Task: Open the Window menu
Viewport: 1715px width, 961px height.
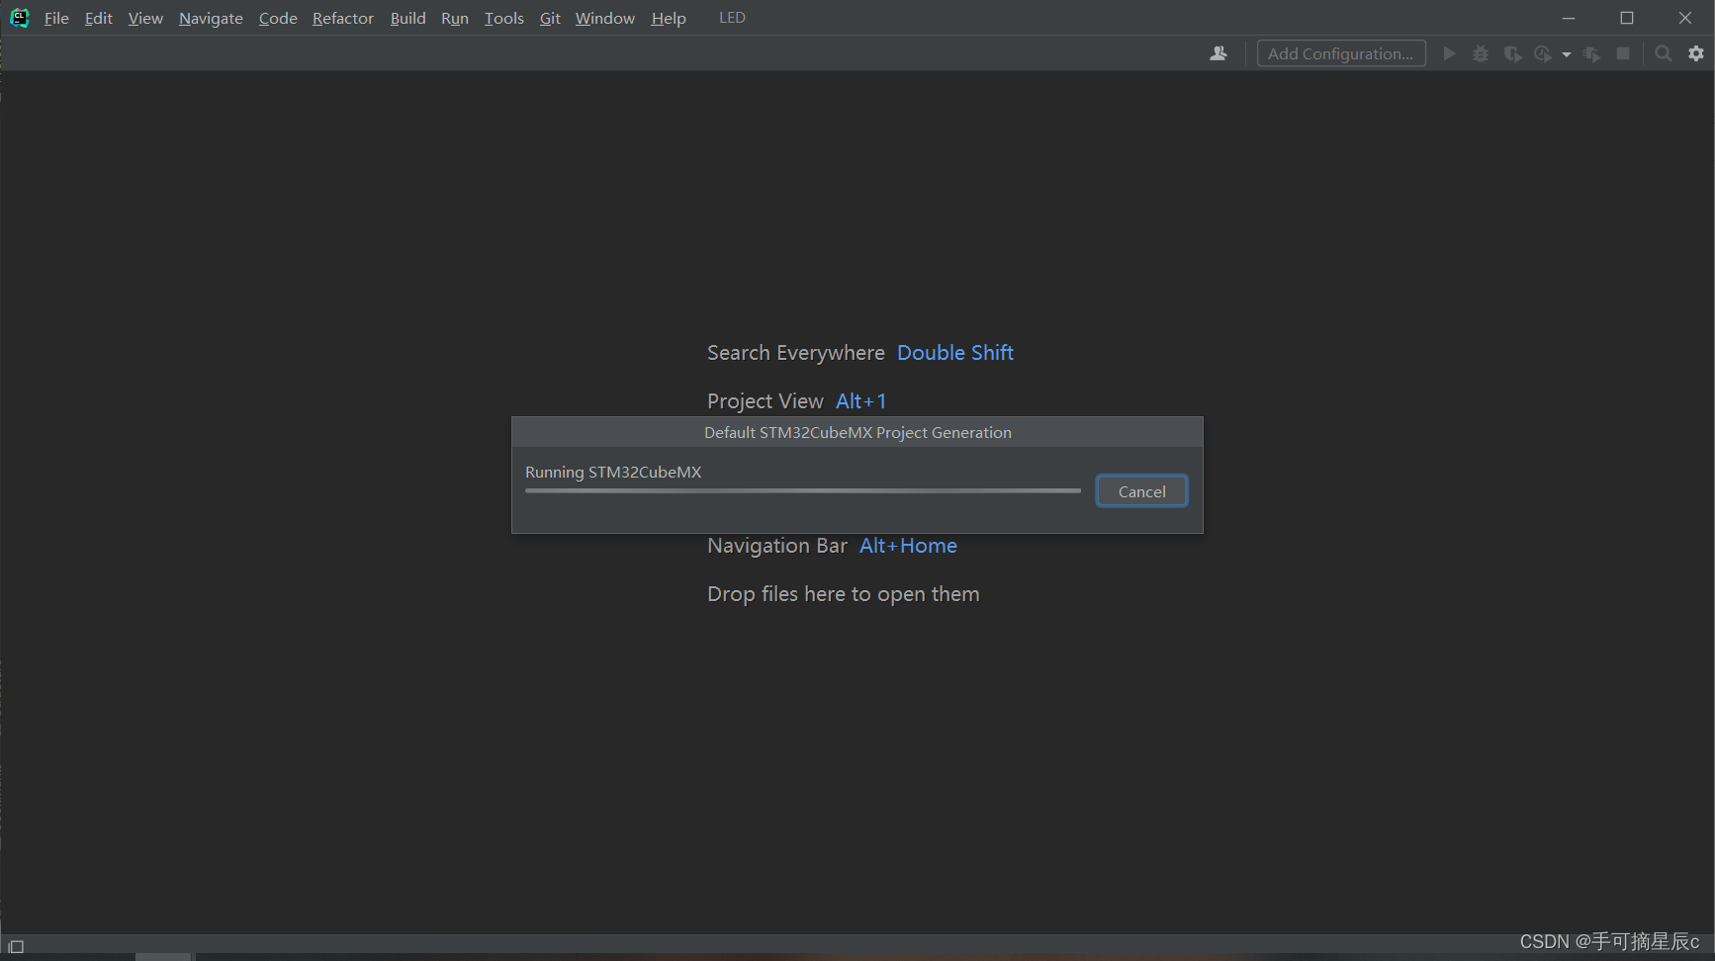Action: pos(605,18)
